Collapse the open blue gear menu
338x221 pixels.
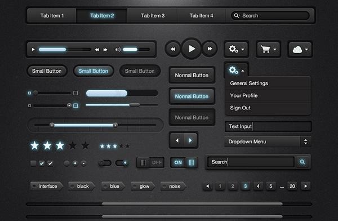click(237, 70)
